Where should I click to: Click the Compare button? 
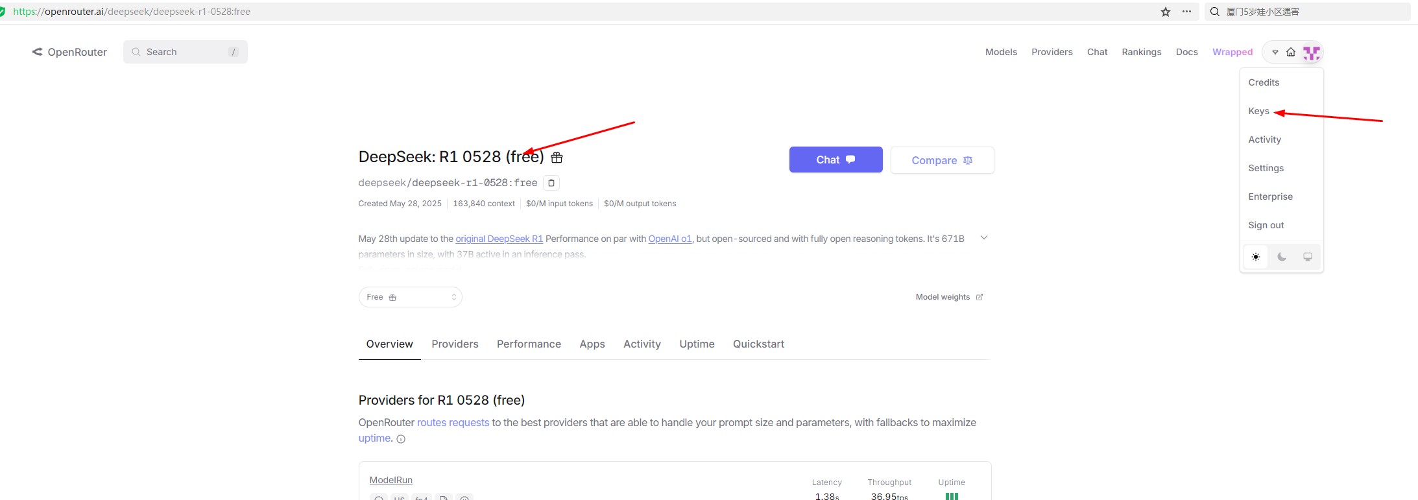click(942, 160)
